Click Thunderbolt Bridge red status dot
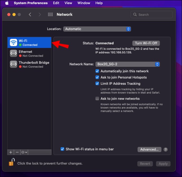 pos(20,67)
